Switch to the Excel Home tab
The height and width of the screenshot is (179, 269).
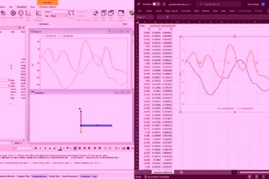(x=149, y=11)
